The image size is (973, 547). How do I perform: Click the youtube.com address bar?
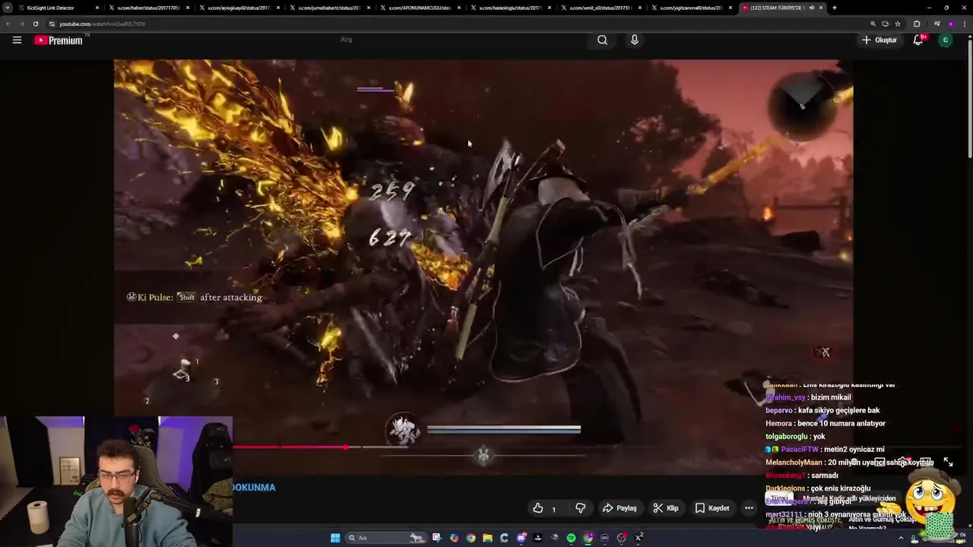point(456,24)
